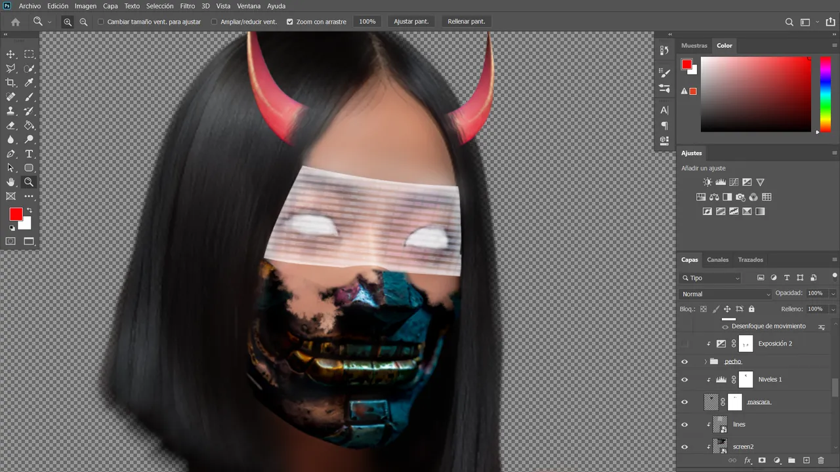Toggle Quick Mask mode

tap(10, 241)
